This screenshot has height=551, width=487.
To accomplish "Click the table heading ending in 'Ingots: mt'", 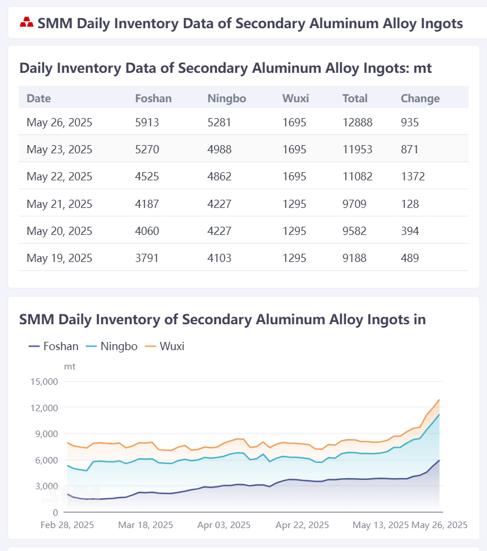I will tap(225, 68).
